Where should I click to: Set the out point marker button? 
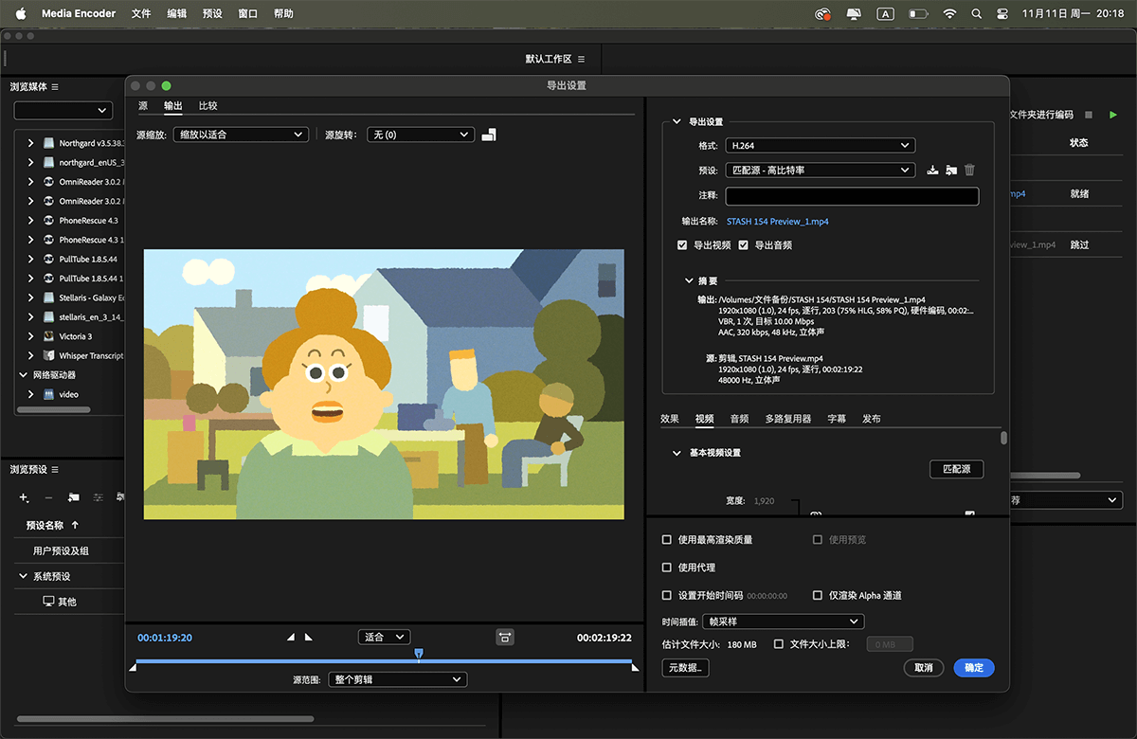click(x=308, y=637)
